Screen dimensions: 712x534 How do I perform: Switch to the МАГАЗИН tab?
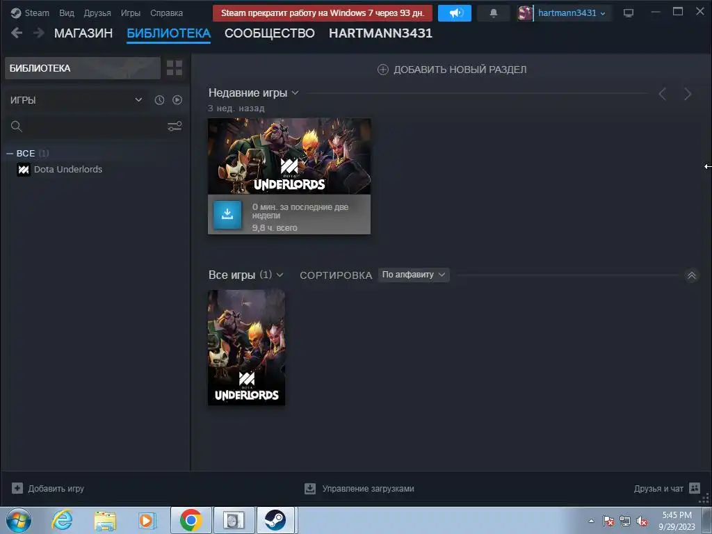point(83,33)
